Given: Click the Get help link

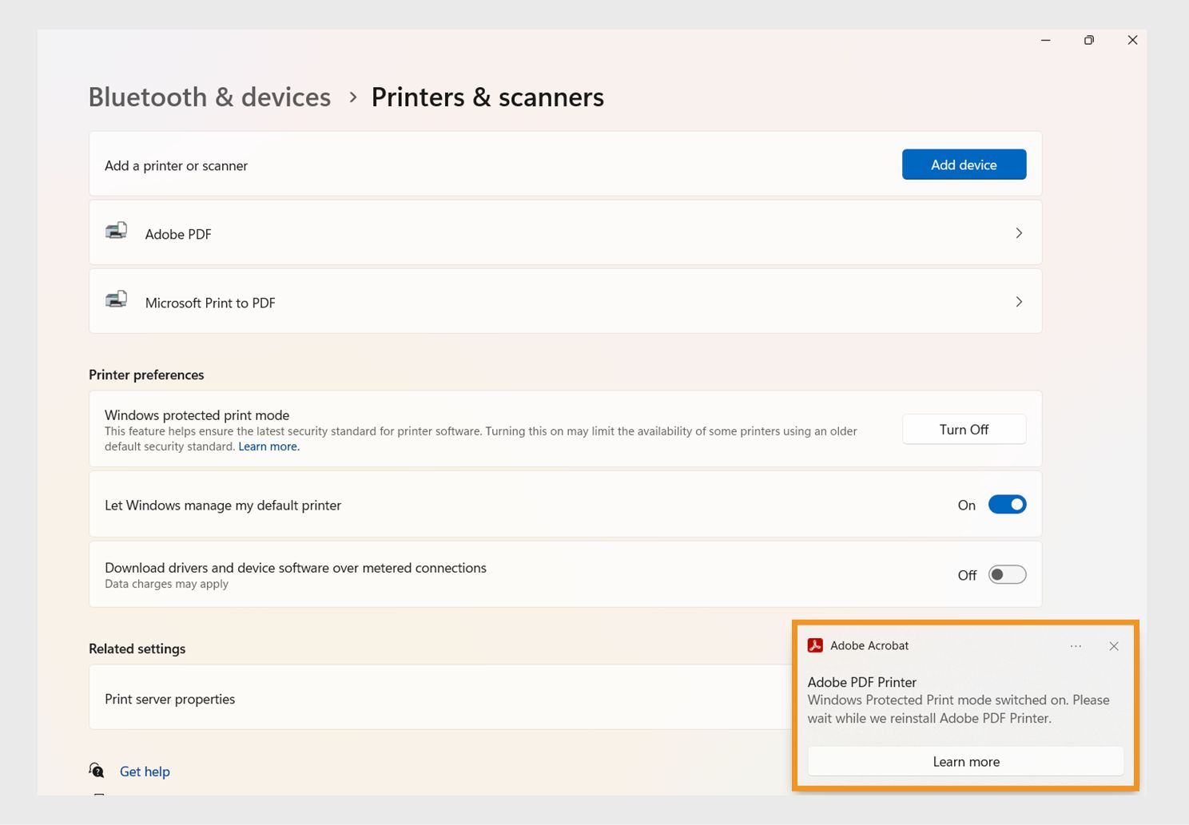Looking at the screenshot, I should point(145,771).
